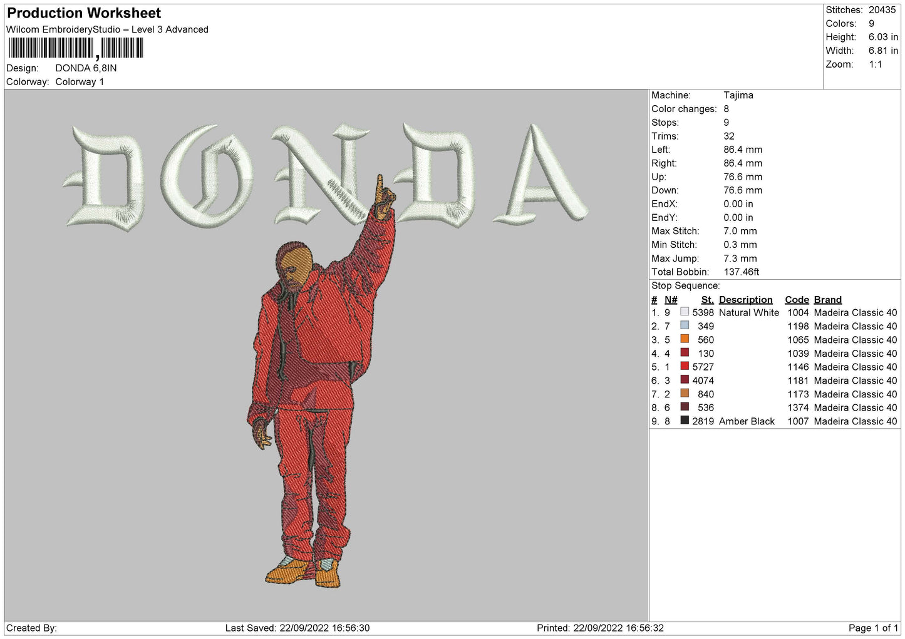The height and width of the screenshot is (639, 905).
Task: Click the Max Stitch value '7.0 mm'
Action: (x=740, y=231)
